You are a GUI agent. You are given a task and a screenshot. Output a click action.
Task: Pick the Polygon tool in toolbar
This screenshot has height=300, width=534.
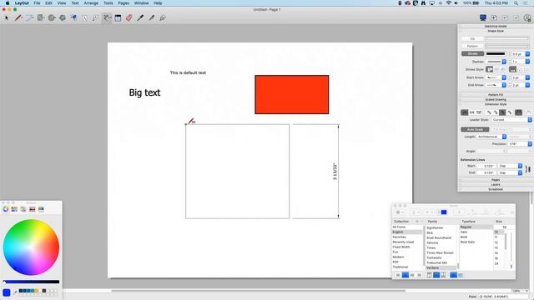[x=63, y=17]
